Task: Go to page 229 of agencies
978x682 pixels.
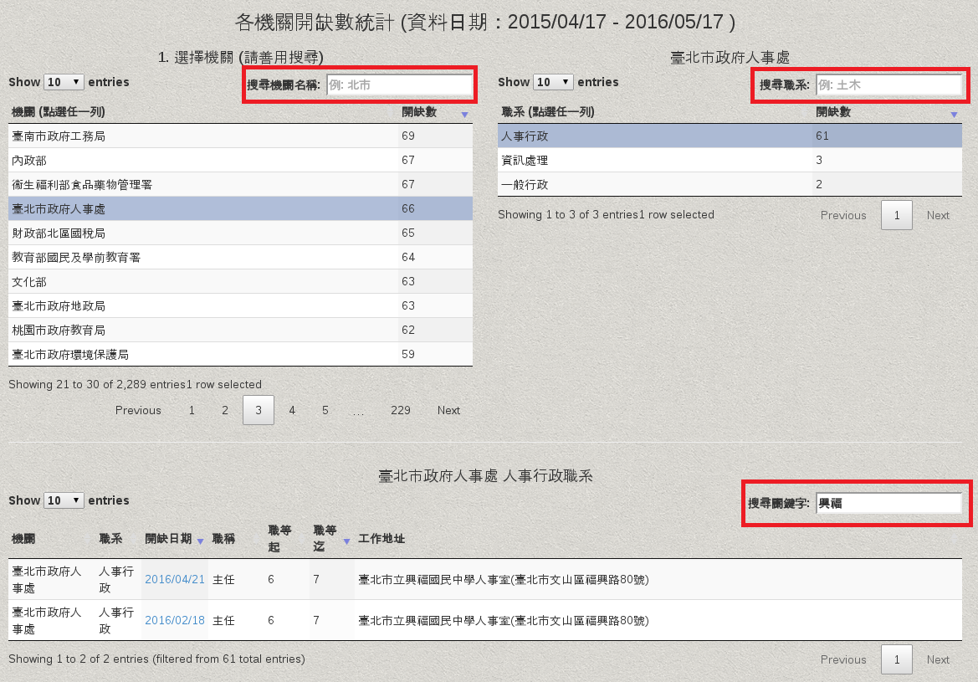Action: (x=400, y=410)
